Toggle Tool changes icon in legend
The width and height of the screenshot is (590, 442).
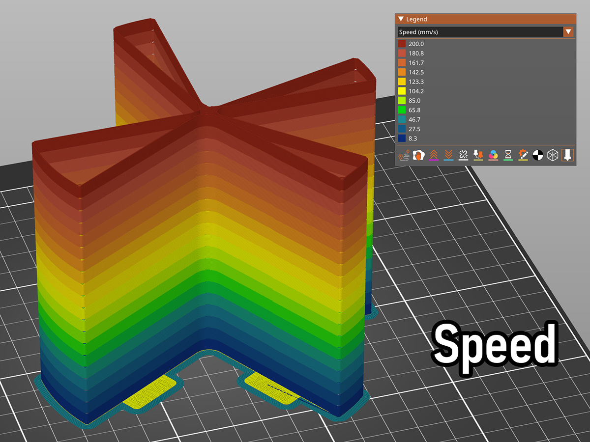coord(477,155)
